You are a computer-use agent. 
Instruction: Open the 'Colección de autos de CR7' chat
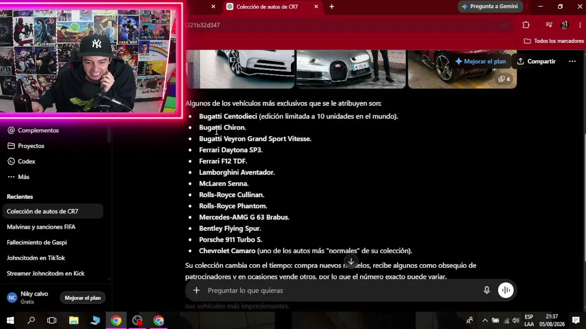(x=53, y=212)
